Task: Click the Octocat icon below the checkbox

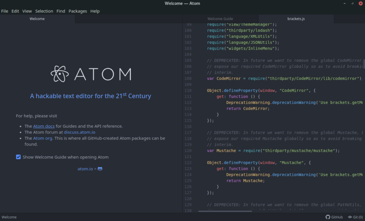Action: click(x=100, y=169)
